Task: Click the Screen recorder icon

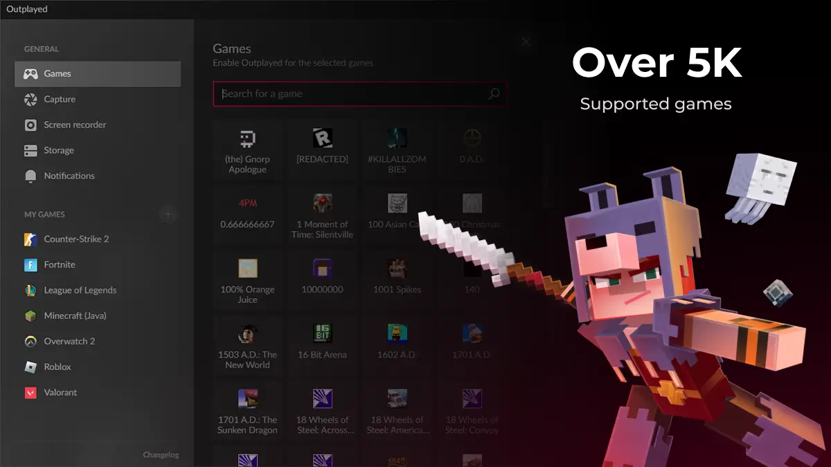Action: 30,125
